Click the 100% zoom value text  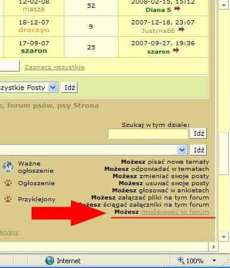[x=195, y=261]
